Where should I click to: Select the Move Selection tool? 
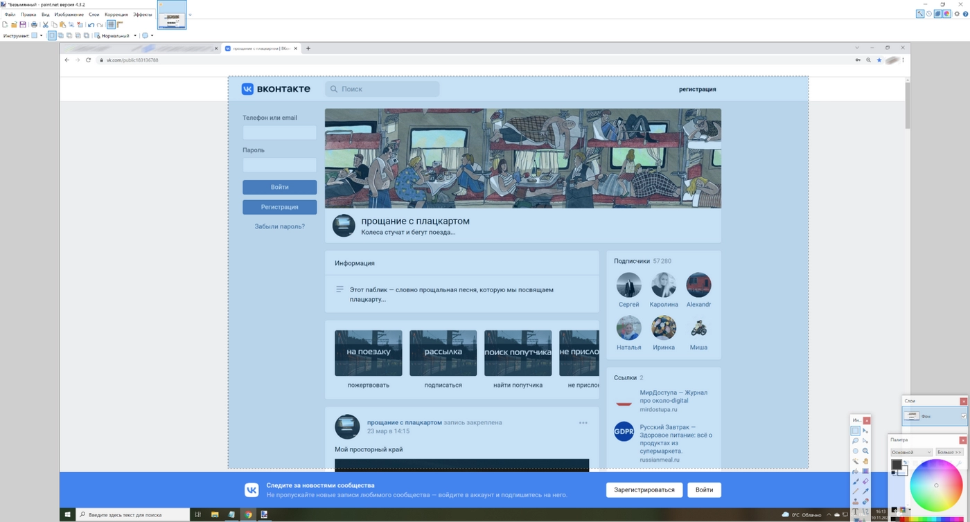[865, 440]
